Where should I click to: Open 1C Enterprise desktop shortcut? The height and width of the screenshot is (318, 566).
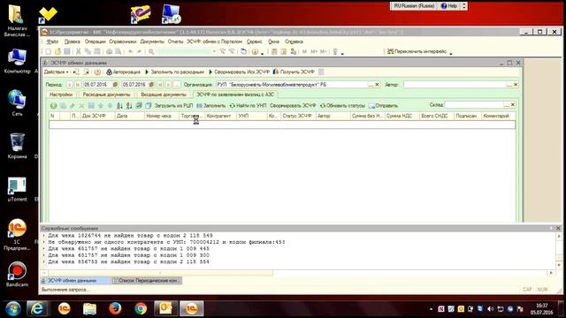tap(17, 234)
